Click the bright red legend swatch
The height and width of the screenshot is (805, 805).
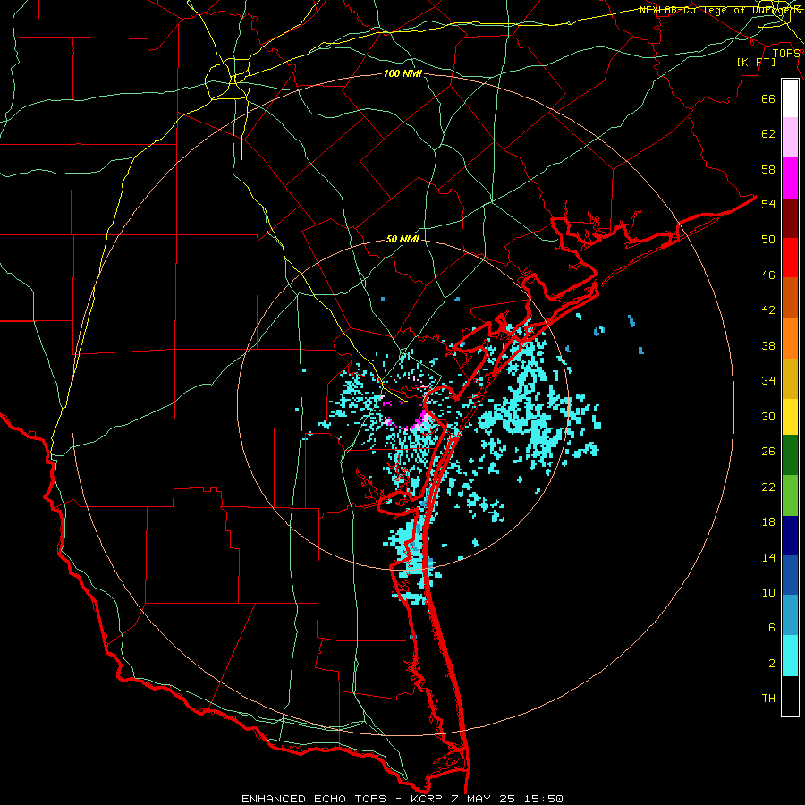tap(790, 258)
